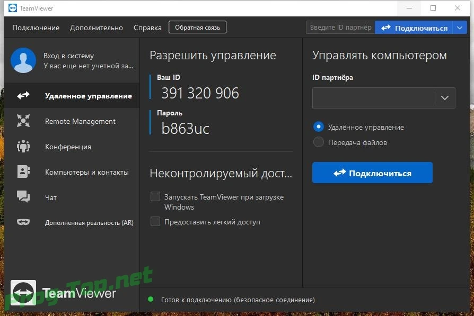The image size is (474, 316).
Task: Click your ID 391 320 906
Action: pos(200,93)
